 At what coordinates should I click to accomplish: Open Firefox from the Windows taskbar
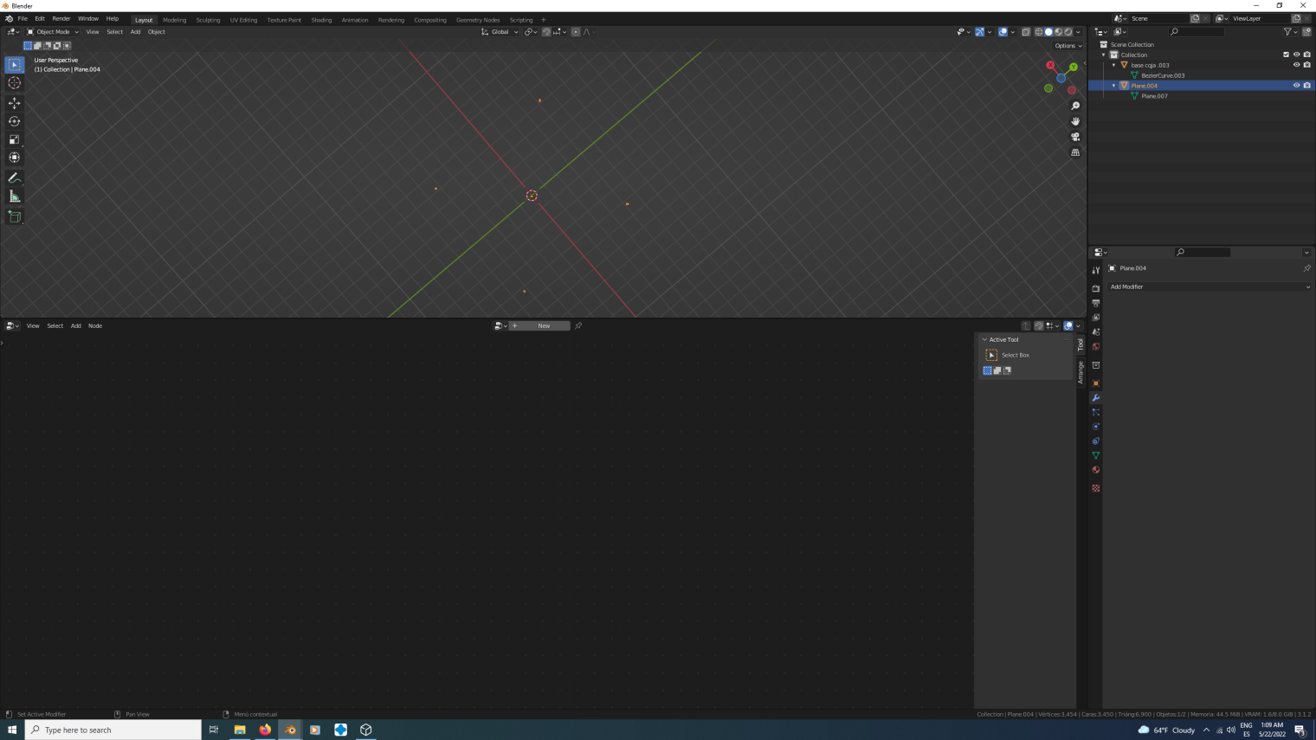(x=265, y=730)
